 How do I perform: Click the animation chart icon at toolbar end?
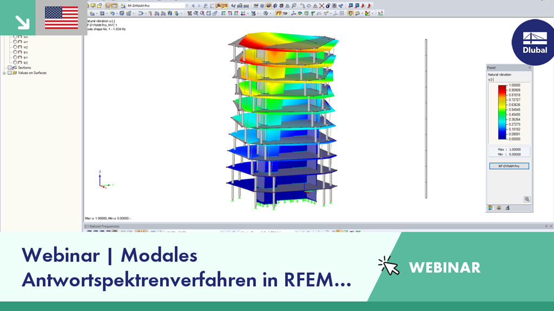point(380,13)
